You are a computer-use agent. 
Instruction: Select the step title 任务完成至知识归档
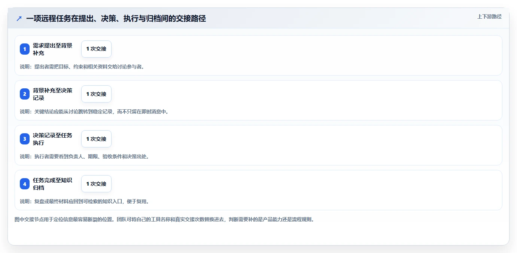[x=53, y=184]
